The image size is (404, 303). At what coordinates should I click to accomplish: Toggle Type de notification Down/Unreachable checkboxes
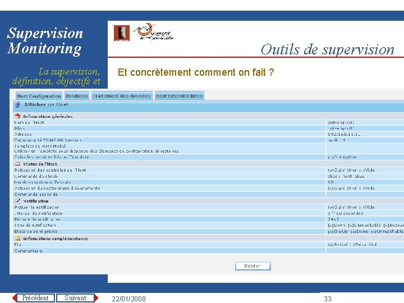point(366,225)
